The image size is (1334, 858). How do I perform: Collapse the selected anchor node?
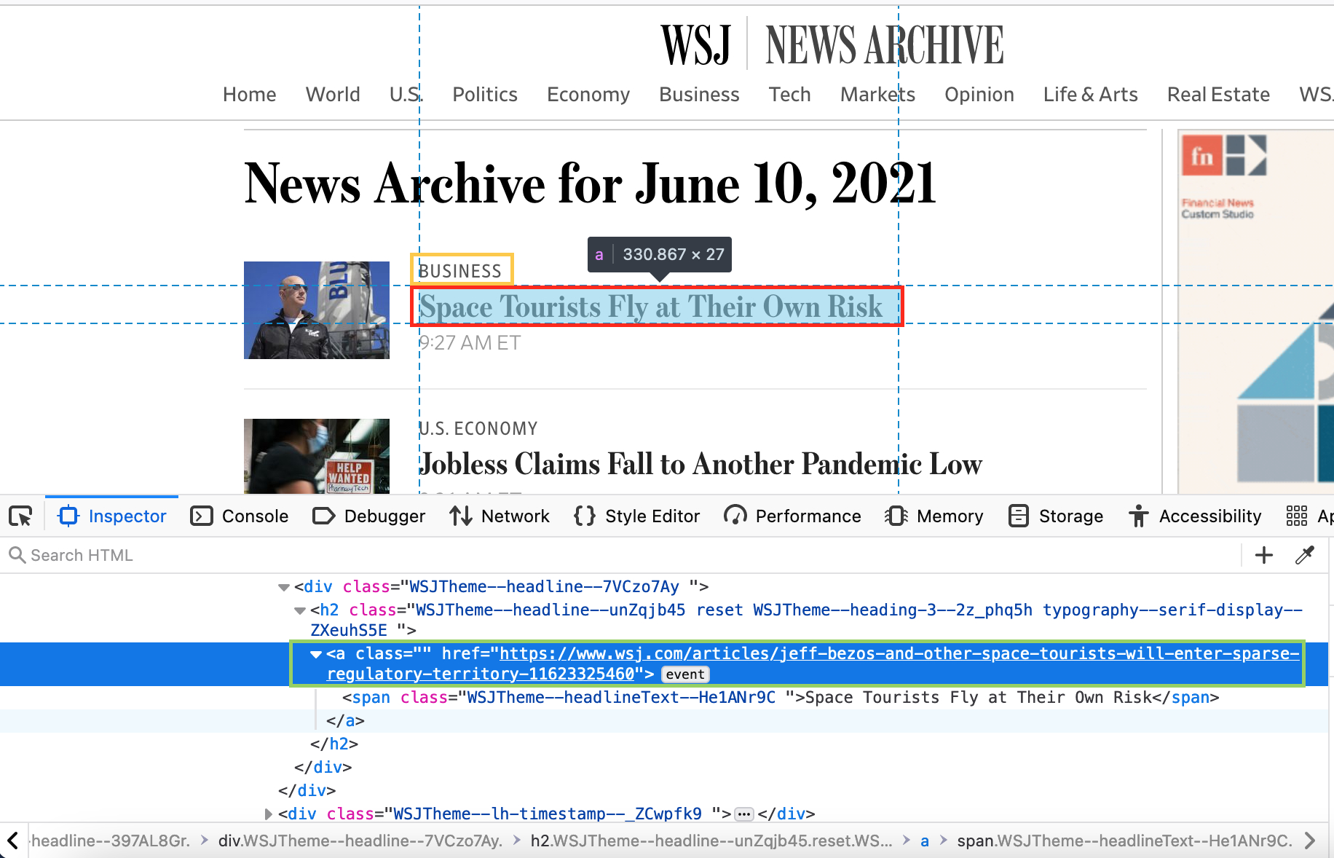tap(316, 654)
